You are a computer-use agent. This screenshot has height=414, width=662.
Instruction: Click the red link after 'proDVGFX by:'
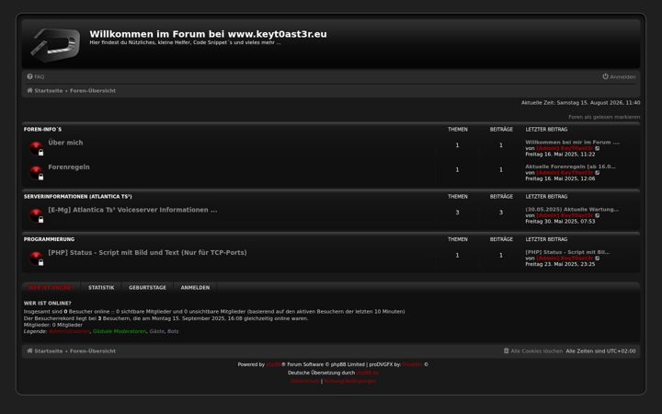point(412,364)
